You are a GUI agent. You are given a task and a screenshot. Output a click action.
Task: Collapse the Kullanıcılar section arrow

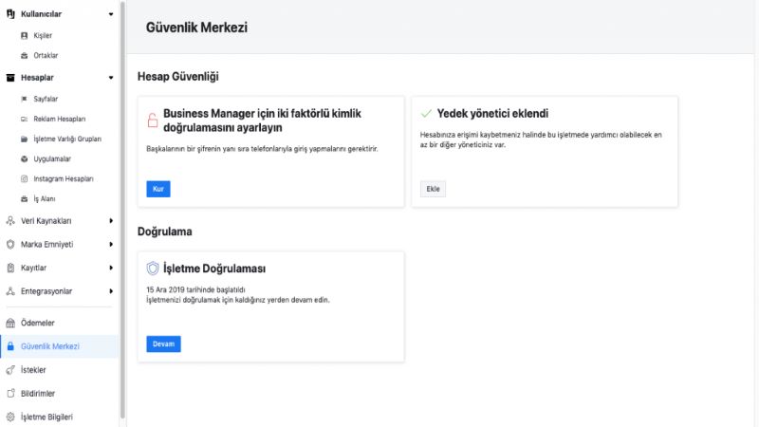[x=111, y=15]
